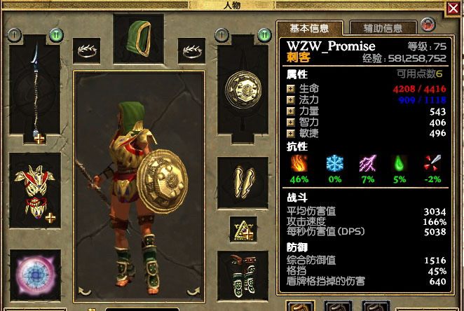Select the green leg greaves slot
This screenshot has width=464, height=311.
[243, 275]
